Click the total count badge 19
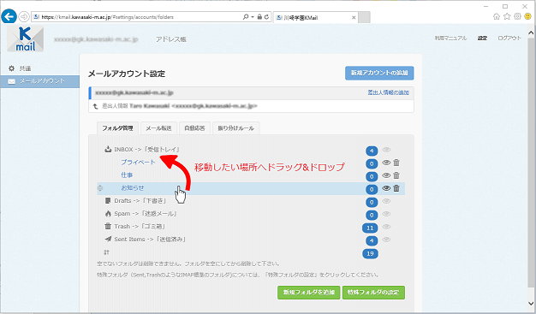 click(370, 253)
